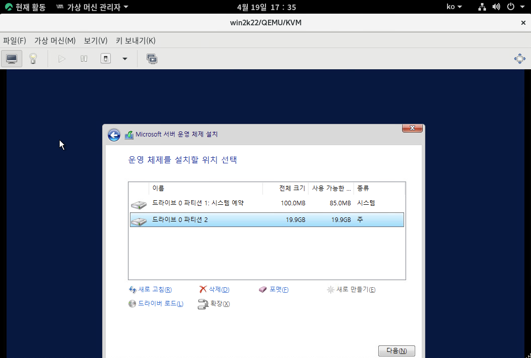Screen dimensions: 531x358
Task: Click 삭제(D) delete partition link
Action: (219, 290)
